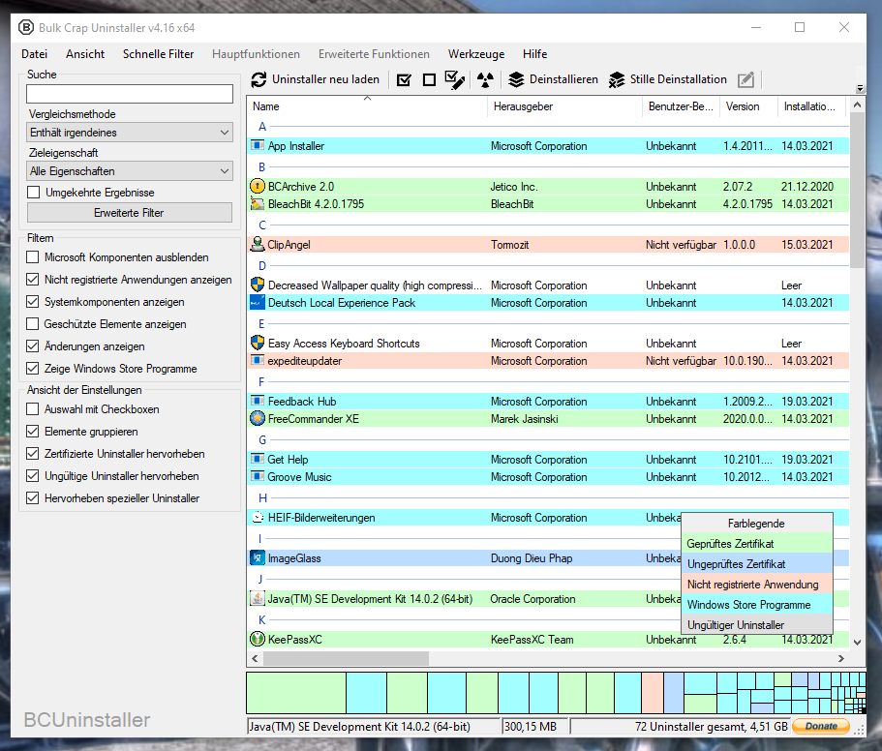Click the select-all checkmark toolbar icon
This screenshot has width=882, height=751.
pos(404,79)
